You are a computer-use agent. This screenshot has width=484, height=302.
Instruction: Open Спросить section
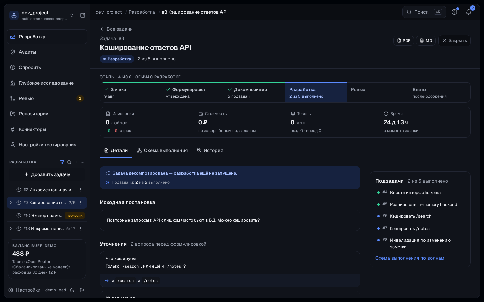pyautogui.click(x=47, y=67)
